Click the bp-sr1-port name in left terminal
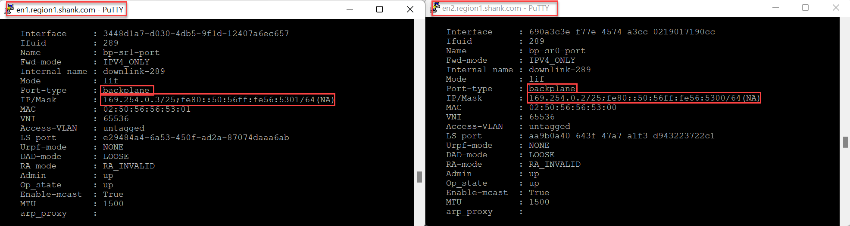The image size is (850, 226). (x=131, y=52)
